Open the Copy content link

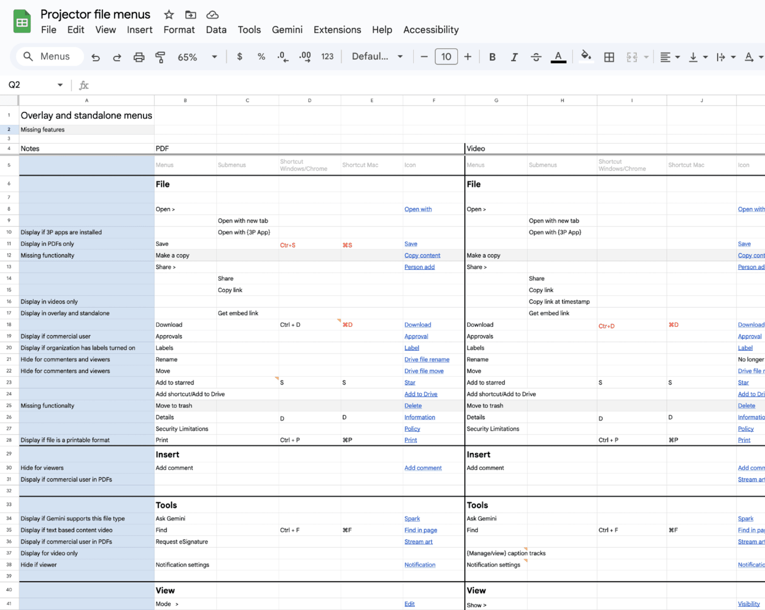click(x=422, y=255)
